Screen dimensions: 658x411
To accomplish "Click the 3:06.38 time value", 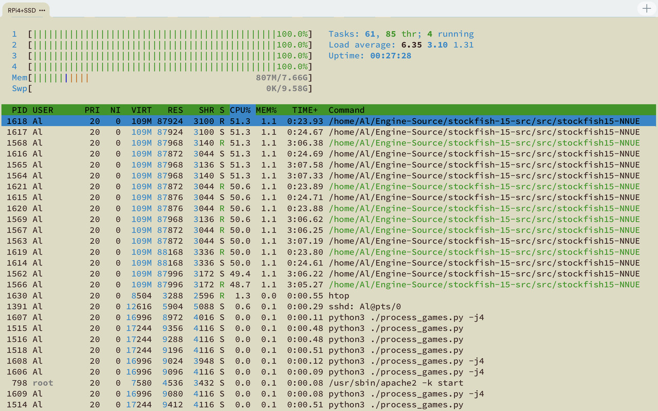I will tap(305, 142).
